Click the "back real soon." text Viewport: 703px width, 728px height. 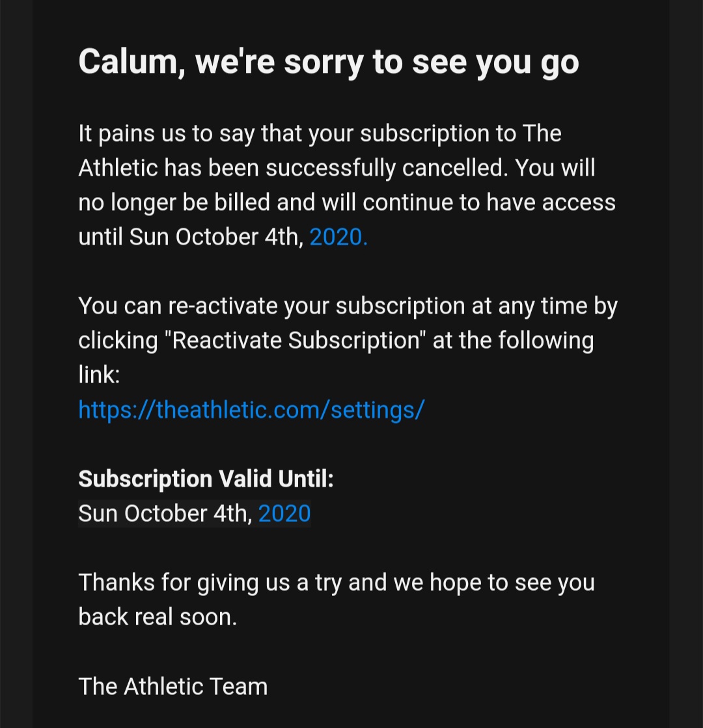(x=158, y=617)
